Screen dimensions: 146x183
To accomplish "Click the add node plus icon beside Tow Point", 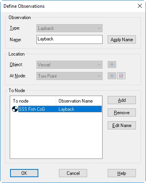I will (112, 76).
